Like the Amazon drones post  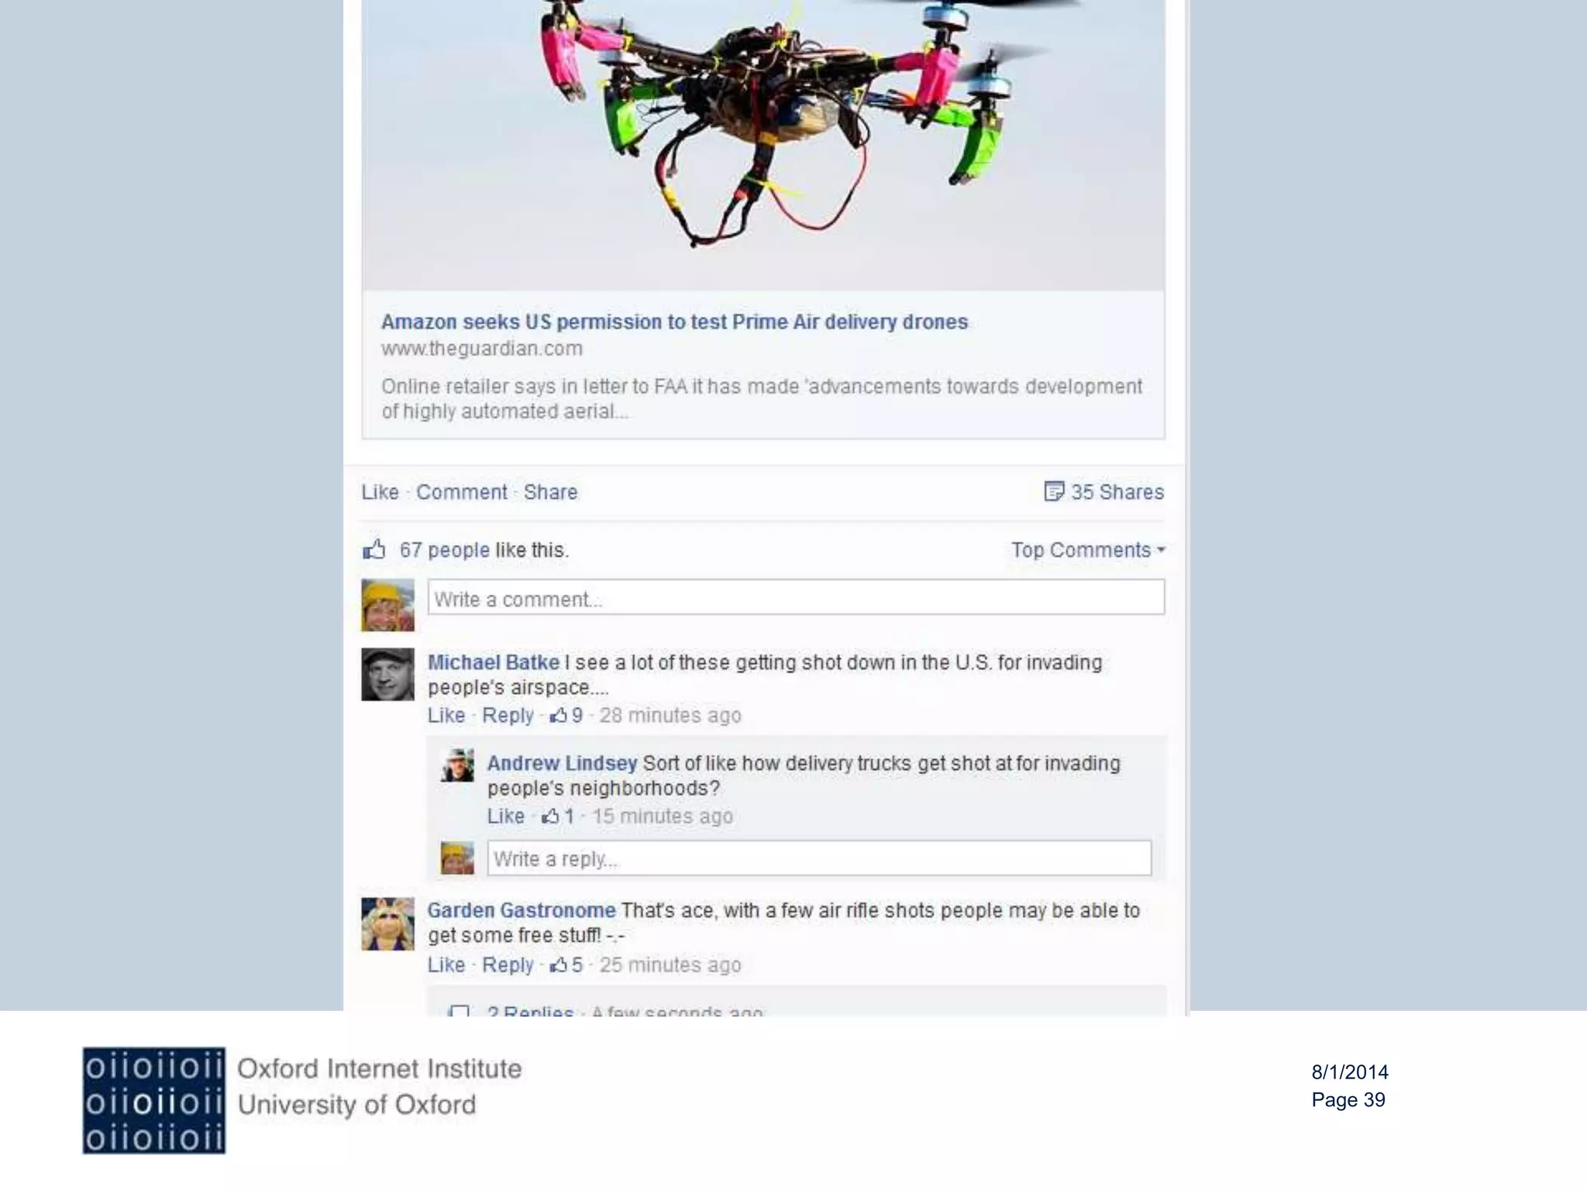pos(380,492)
